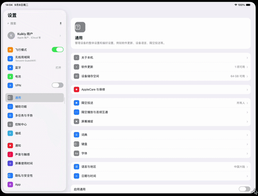Screen dimensions: 258x196
Task: Tap the 语言与地区 language icon
Action: [77, 167]
